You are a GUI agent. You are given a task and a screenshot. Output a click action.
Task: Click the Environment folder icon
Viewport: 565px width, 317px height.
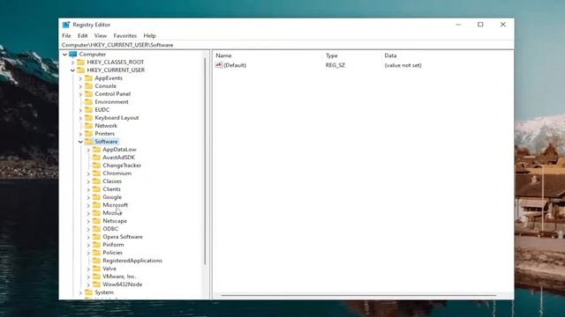88,102
